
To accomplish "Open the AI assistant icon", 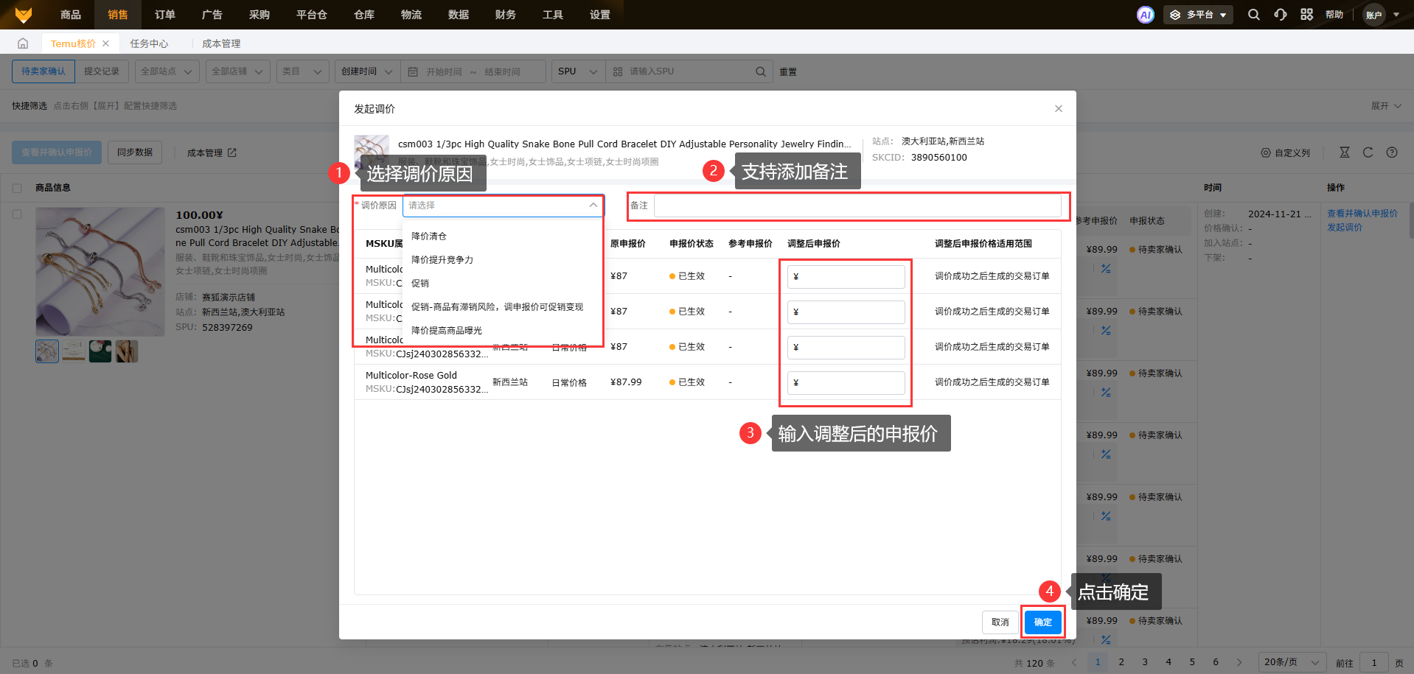I will (1145, 15).
